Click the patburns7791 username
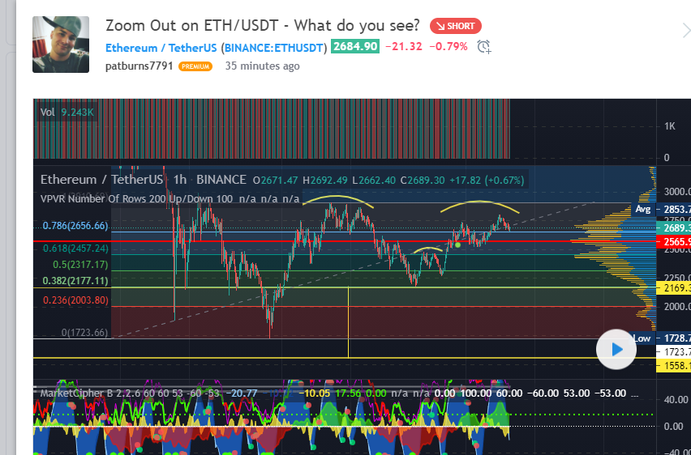 [x=139, y=66]
